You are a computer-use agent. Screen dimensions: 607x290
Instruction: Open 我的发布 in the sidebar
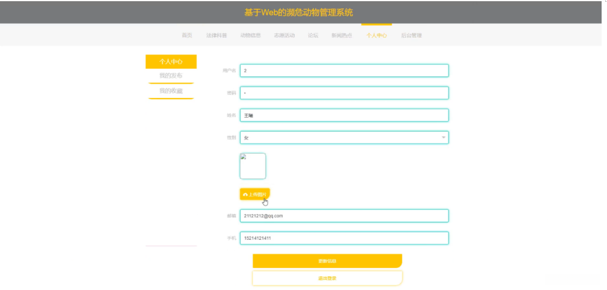tap(171, 76)
